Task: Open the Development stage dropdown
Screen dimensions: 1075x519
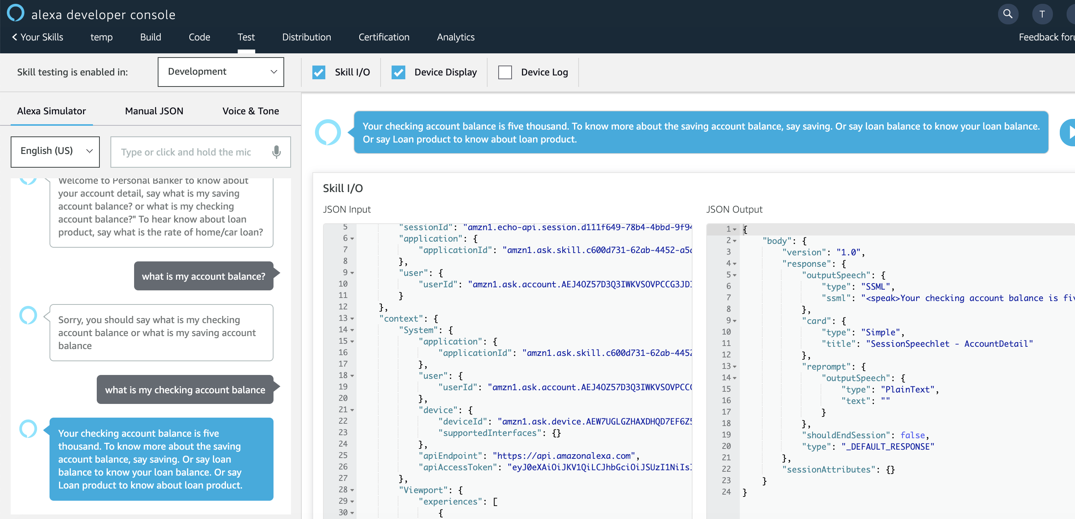Action: [221, 72]
